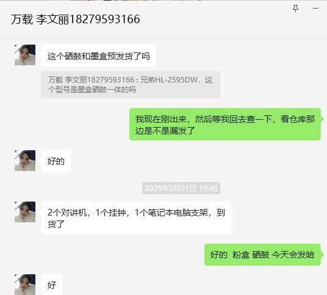Open avatar next to the last 好 message

tap(25, 285)
